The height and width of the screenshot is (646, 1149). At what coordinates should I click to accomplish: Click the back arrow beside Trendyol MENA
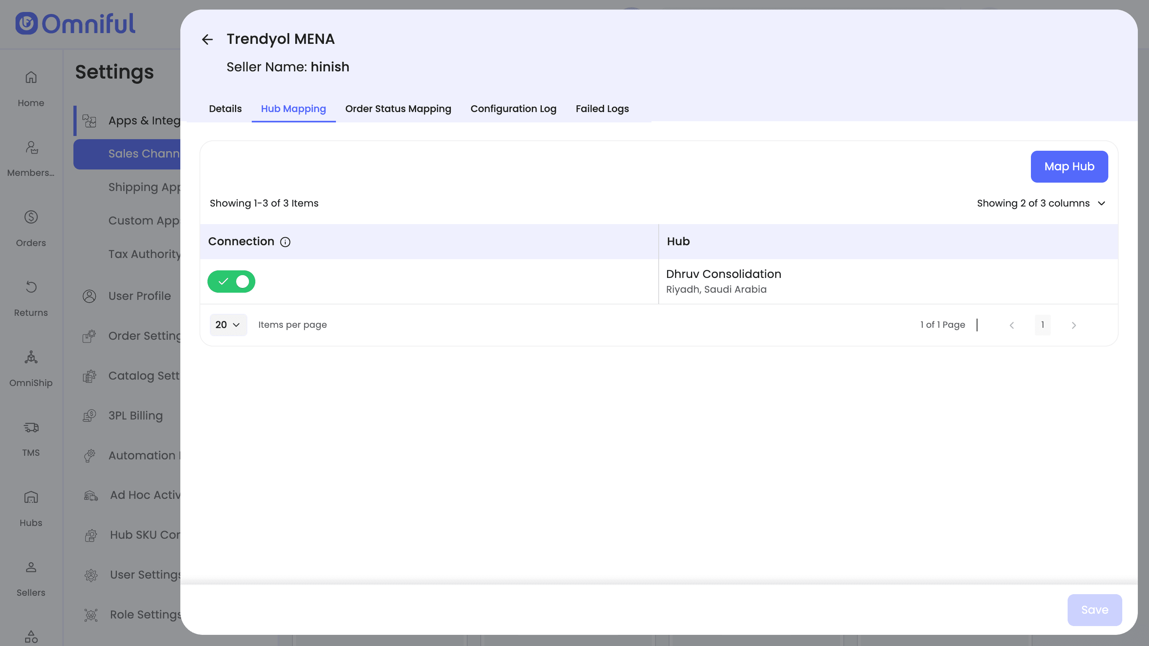coord(207,39)
